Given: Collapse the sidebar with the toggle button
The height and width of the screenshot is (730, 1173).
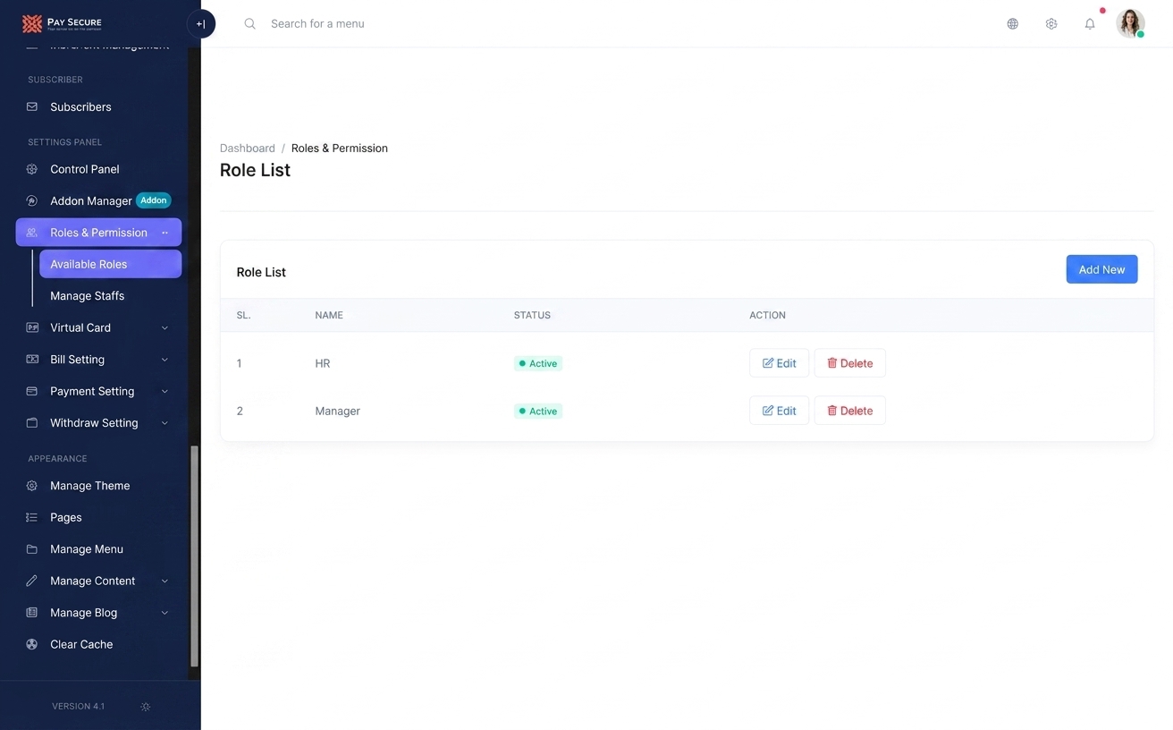Looking at the screenshot, I should point(201,24).
